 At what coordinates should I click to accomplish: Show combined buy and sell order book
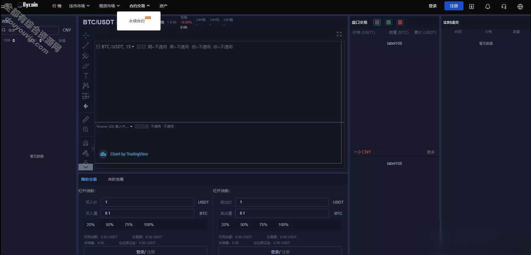(377, 22)
